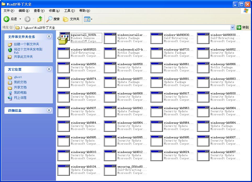This screenshot has width=252, height=182.
Task: Open the Forward button history dropdown arrow
Action: [33, 19]
